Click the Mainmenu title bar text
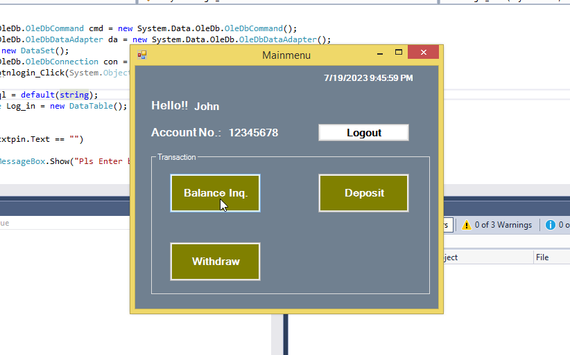Screen dimensions: 570x355 286,55
